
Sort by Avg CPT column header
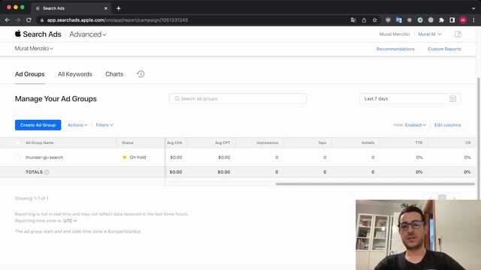(x=222, y=142)
